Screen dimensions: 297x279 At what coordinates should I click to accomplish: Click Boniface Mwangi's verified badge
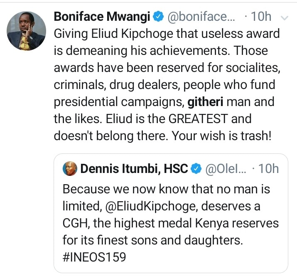coord(158,17)
